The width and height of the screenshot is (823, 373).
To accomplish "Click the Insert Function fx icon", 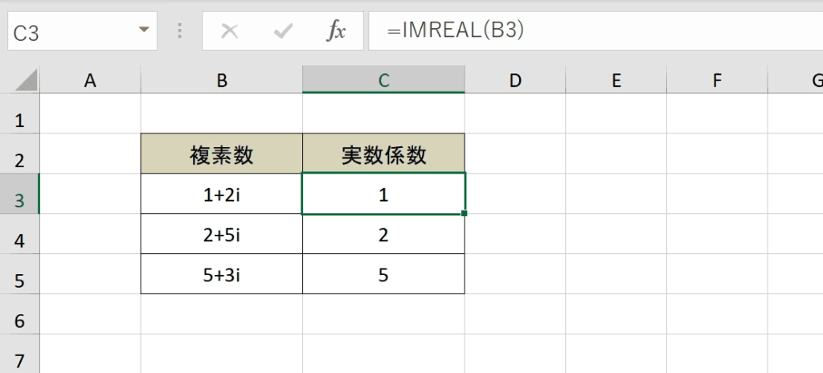I will [x=336, y=31].
